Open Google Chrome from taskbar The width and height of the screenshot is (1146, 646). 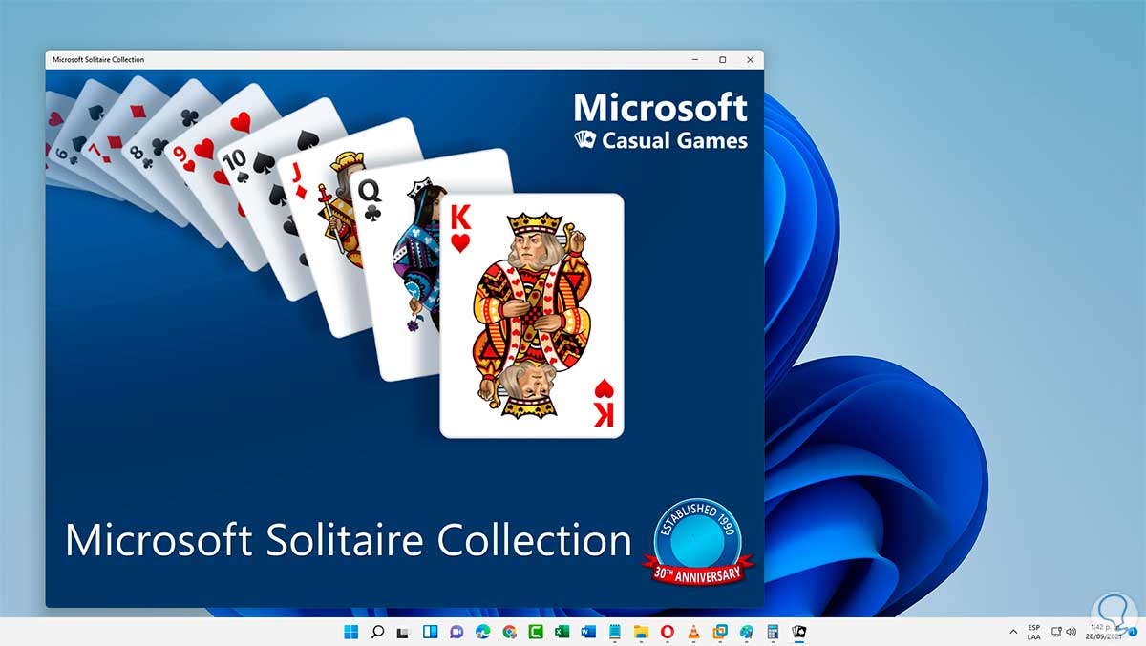coord(509,632)
